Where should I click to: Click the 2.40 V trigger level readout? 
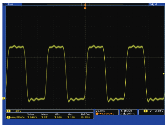159,111
